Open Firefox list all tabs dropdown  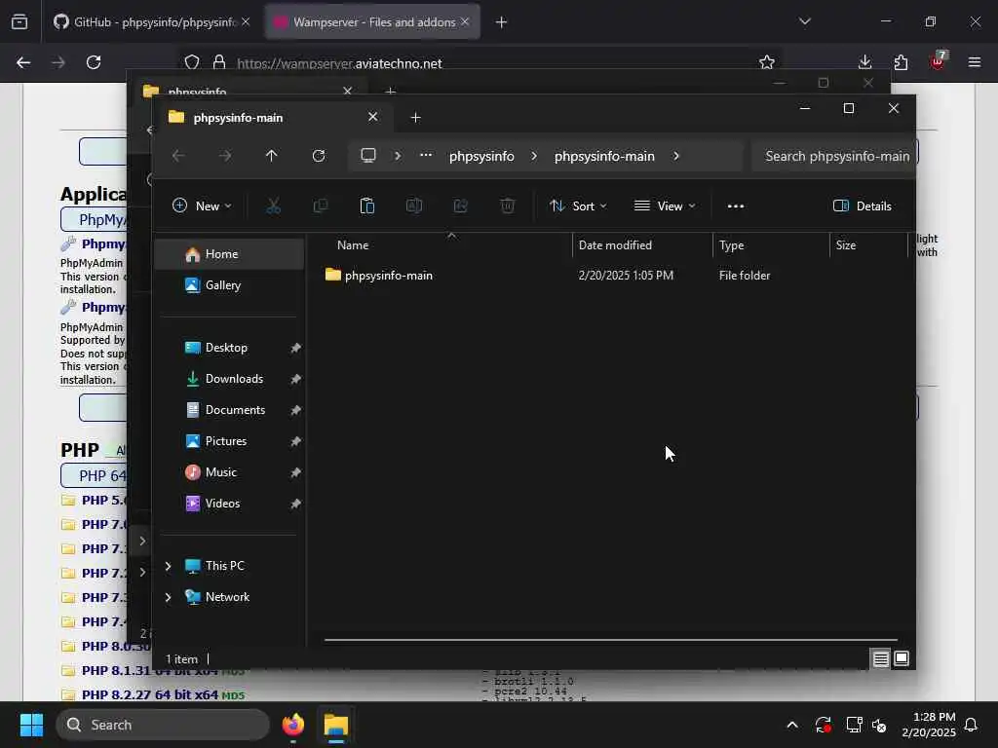tap(804, 21)
